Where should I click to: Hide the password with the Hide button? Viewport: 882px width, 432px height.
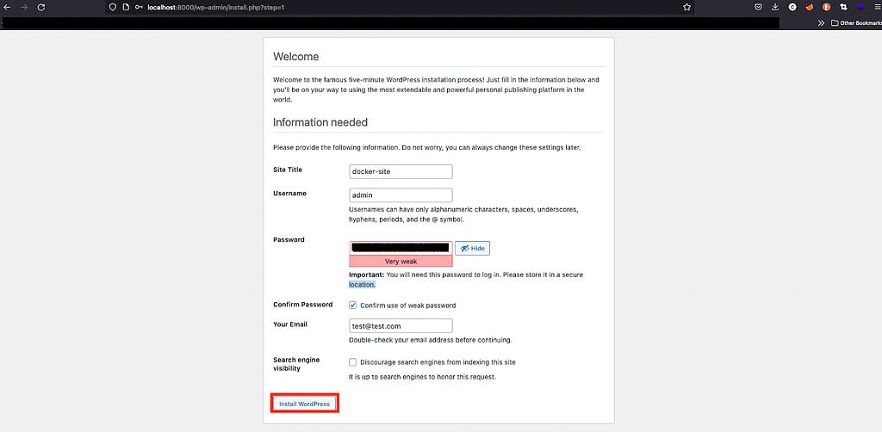coord(472,249)
